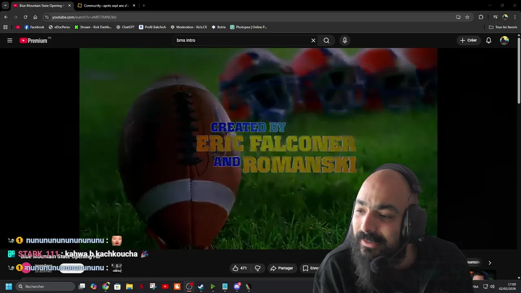Open the Facebook bookmark
521x293 pixels.
(34, 27)
